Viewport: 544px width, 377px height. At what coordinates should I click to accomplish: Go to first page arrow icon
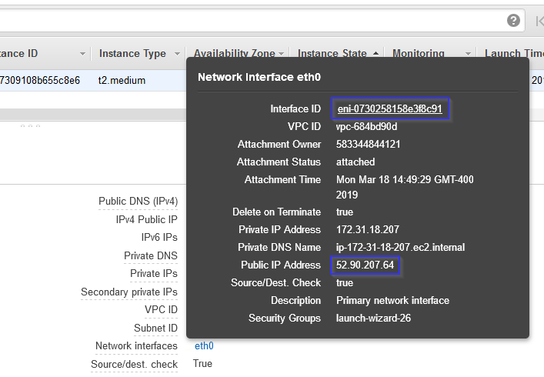click(539, 21)
